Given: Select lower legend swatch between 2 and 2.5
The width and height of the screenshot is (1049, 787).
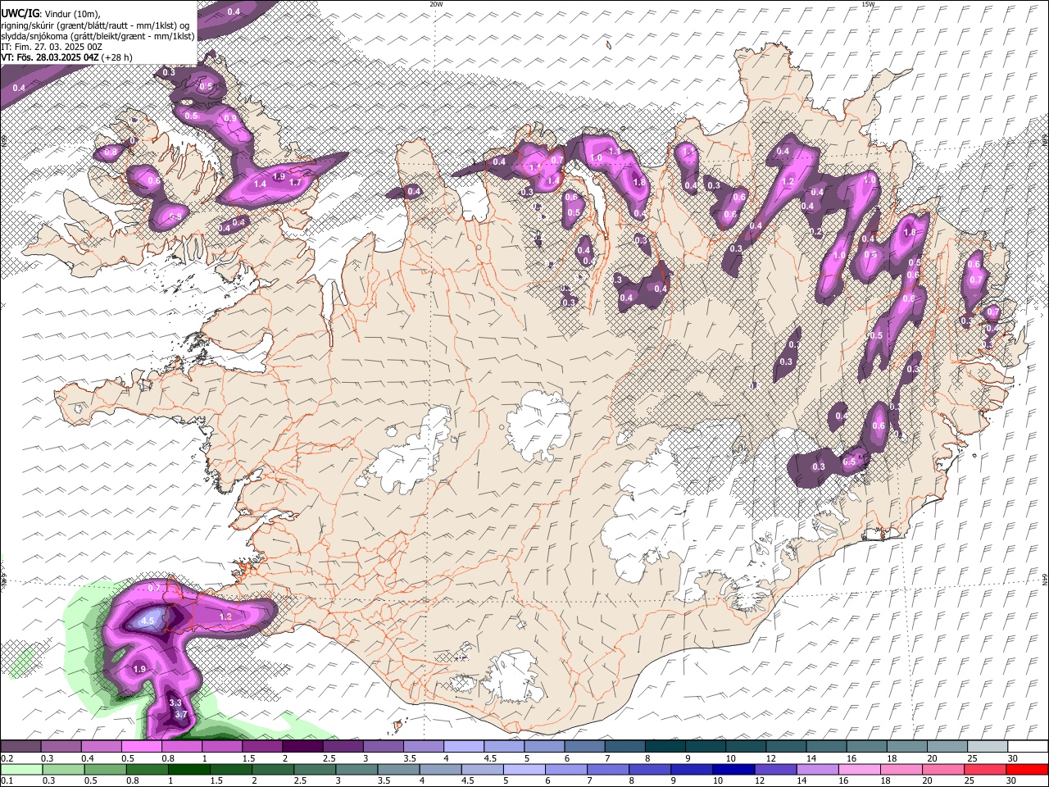Looking at the screenshot, I should point(272,769).
